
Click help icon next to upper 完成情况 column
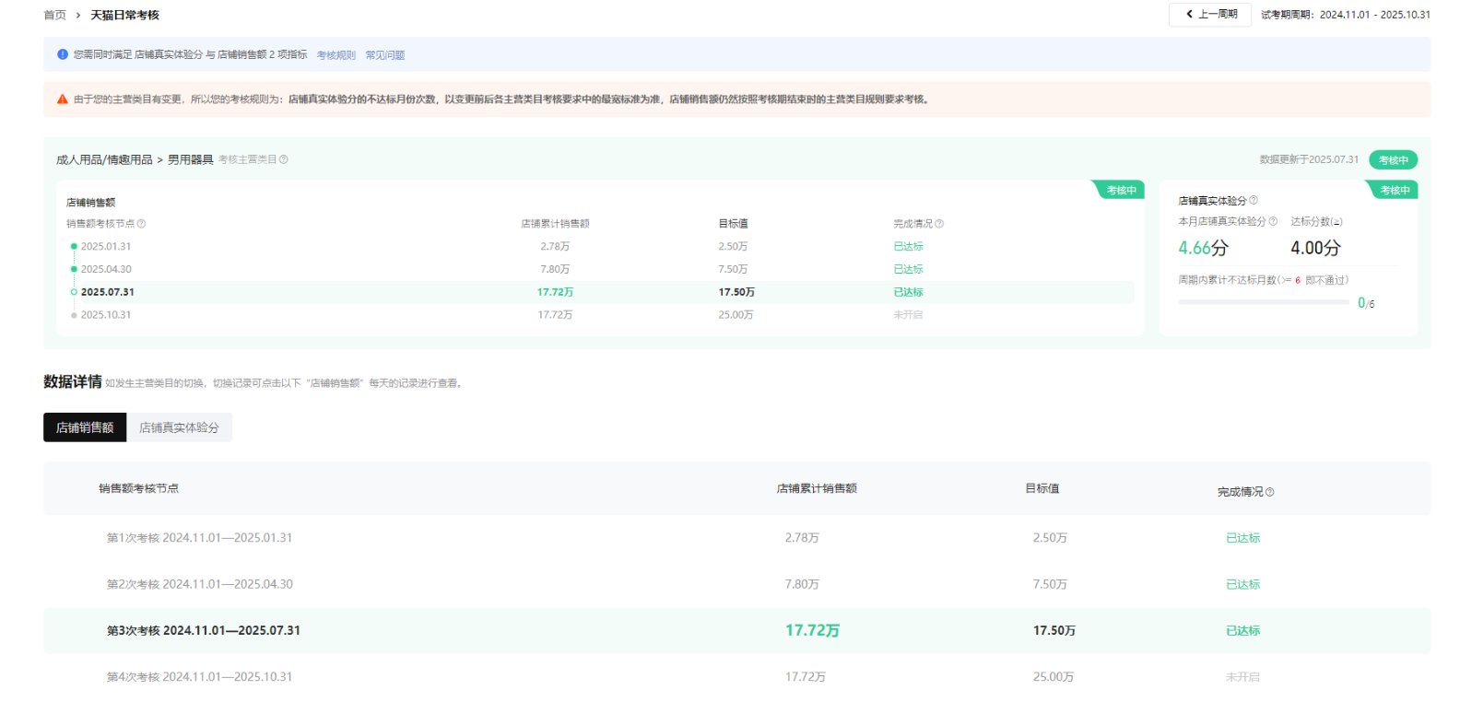tap(939, 224)
